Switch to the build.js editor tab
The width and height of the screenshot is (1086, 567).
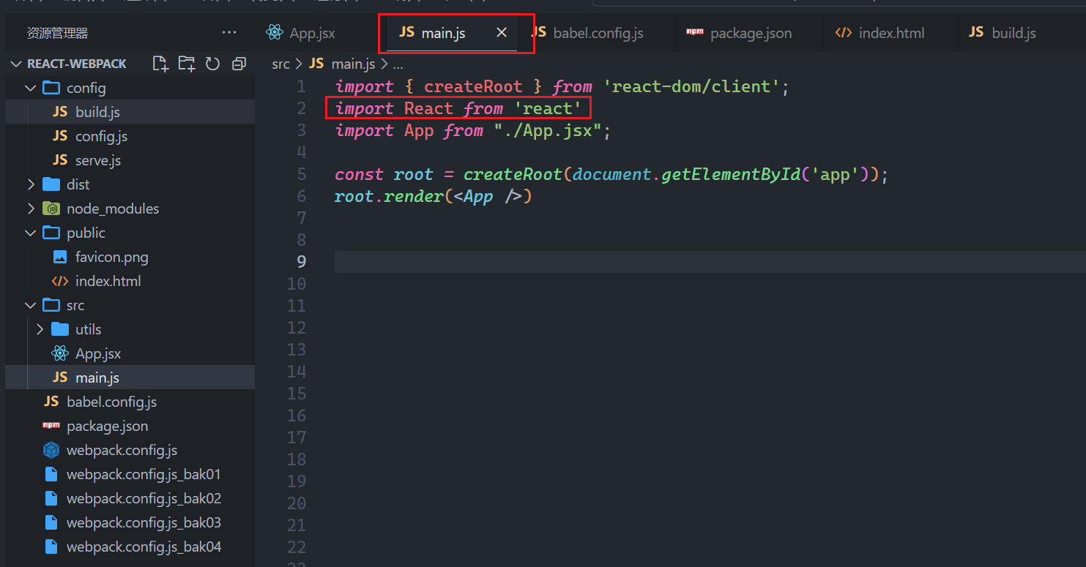coord(1003,33)
